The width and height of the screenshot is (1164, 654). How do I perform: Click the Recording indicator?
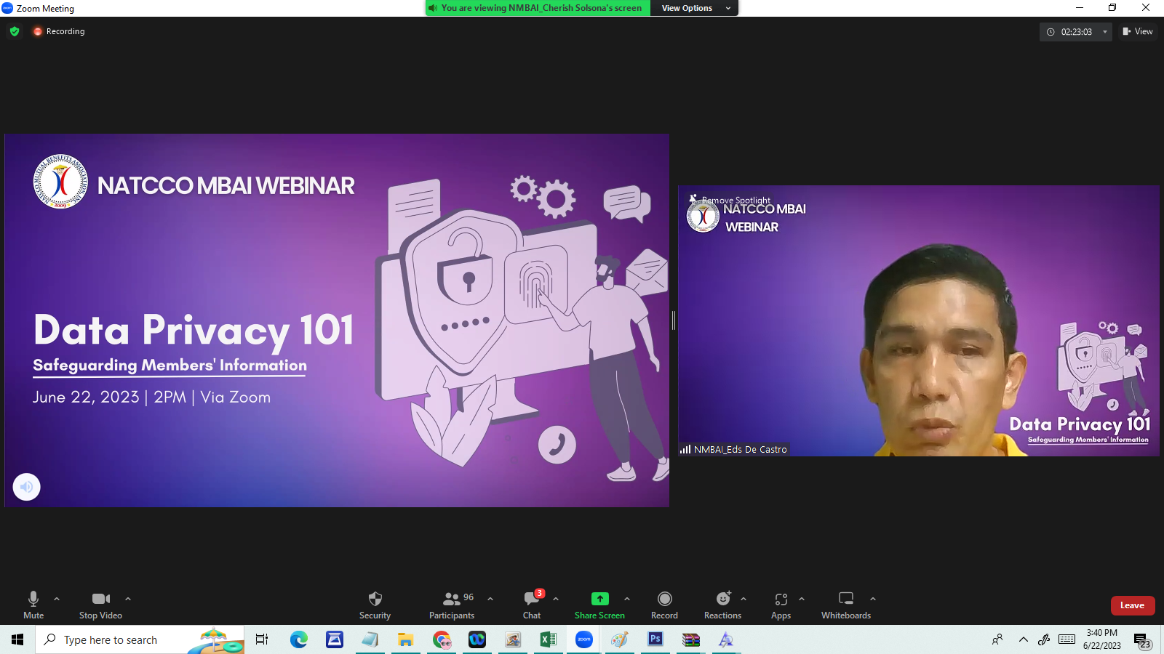[x=59, y=31]
